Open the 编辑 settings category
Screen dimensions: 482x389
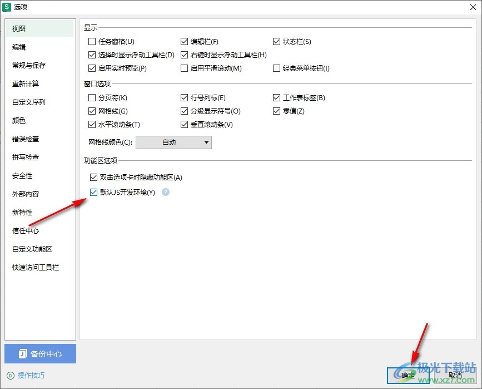click(x=39, y=47)
